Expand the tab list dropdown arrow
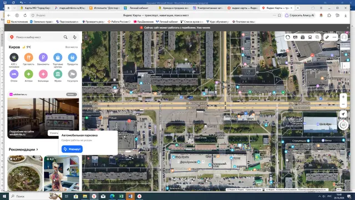This screenshot has width=355, height=200. point(14,8)
